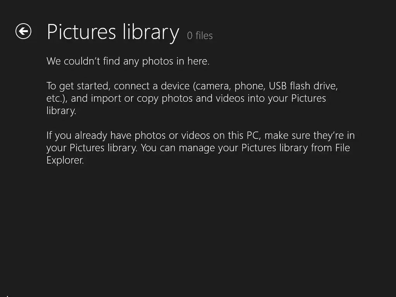Click the phrase "make sure they're in"
Screen dimensions: 396x297
pos(309,135)
